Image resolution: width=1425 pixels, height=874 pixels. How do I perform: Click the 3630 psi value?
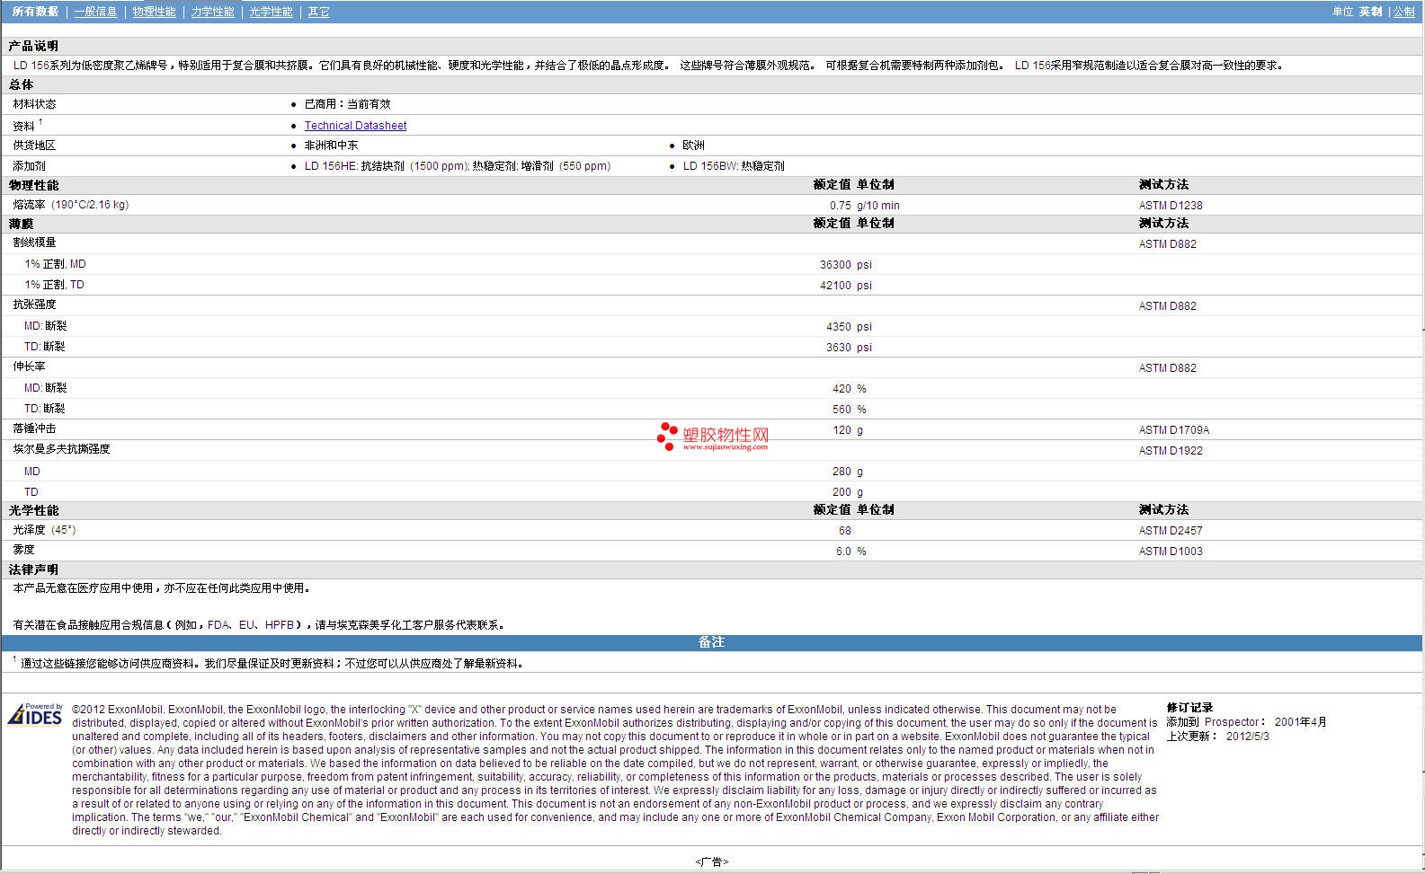849,348
